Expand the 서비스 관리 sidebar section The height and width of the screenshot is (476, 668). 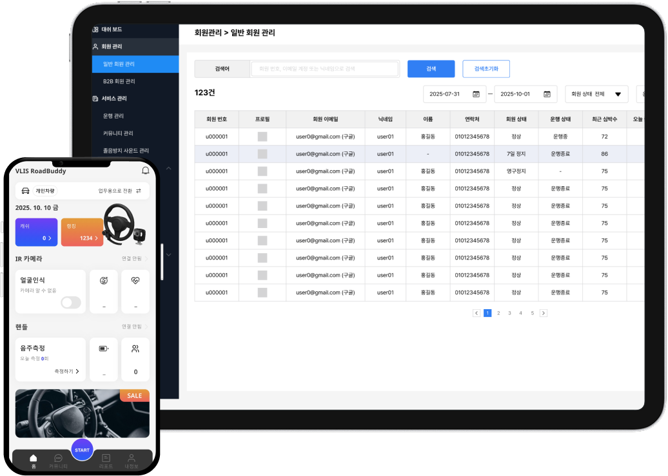(114, 99)
